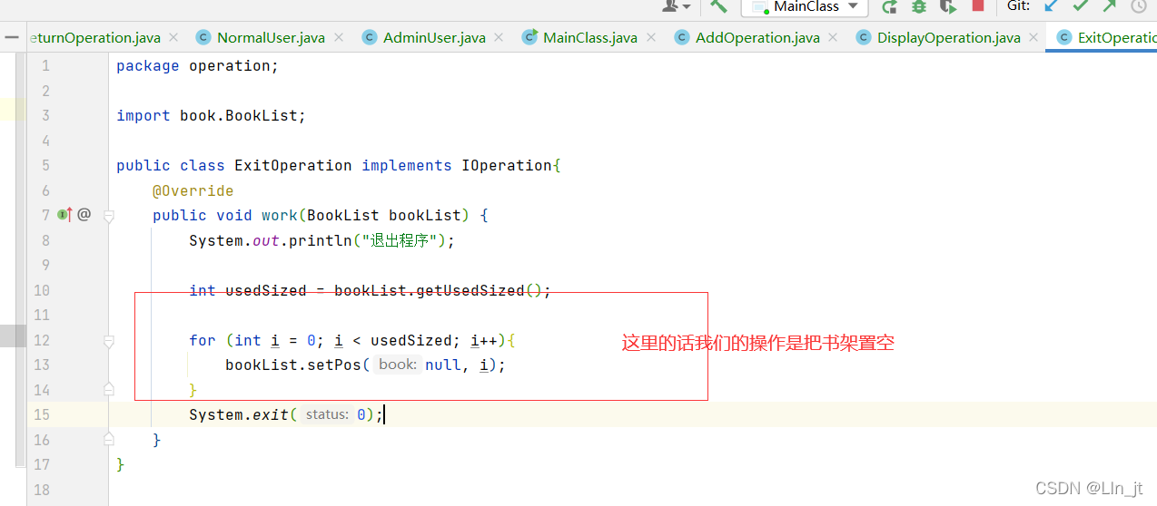Click the @ gutter marker on line 7
The image size is (1157, 506).
click(x=84, y=215)
